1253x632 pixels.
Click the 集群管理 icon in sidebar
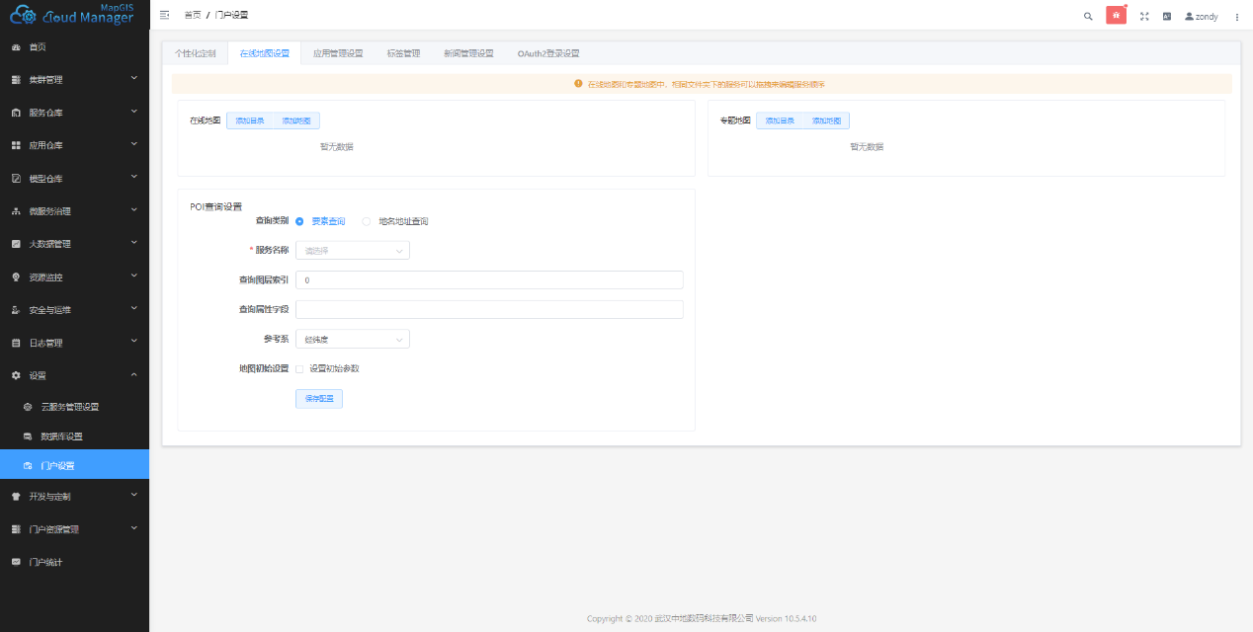tap(16, 79)
